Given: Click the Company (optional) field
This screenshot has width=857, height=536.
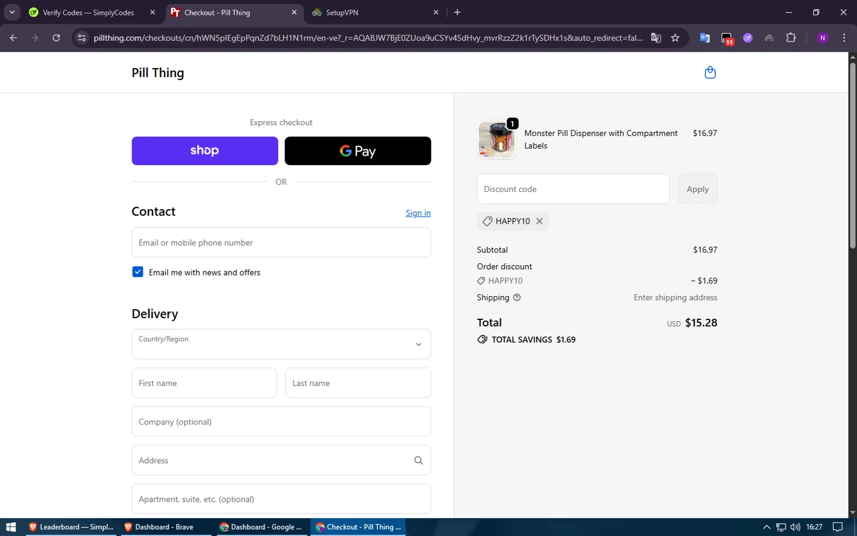Looking at the screenshot, I should tap(281, 422).
